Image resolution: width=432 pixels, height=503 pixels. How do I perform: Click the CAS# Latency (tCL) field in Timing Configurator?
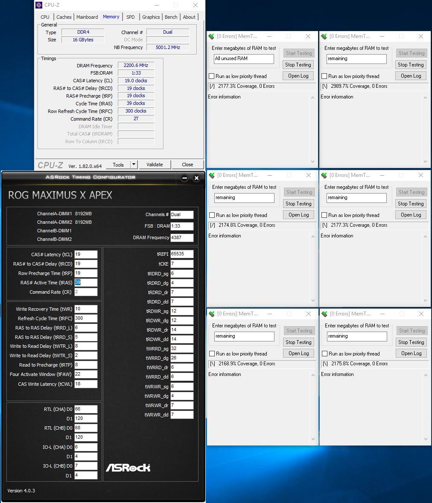pyautogui.click(x=86, y=254)
